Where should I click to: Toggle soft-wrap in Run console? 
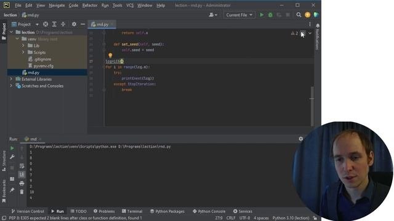pos(22,166)
